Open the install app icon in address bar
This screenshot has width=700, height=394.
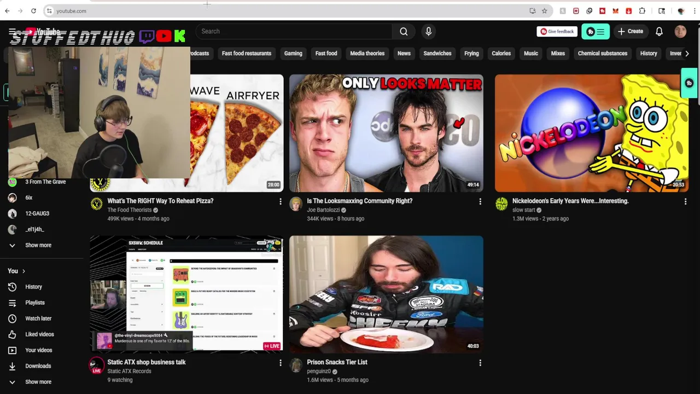pos(532,11)
